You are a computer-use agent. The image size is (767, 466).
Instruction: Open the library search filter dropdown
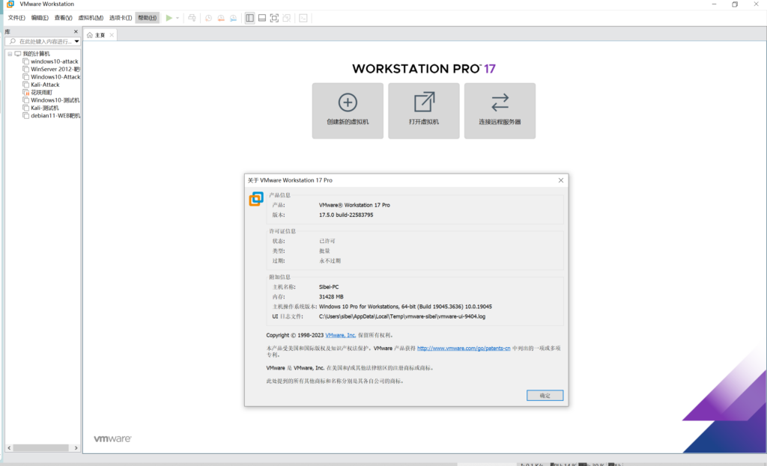coord(75,41)
